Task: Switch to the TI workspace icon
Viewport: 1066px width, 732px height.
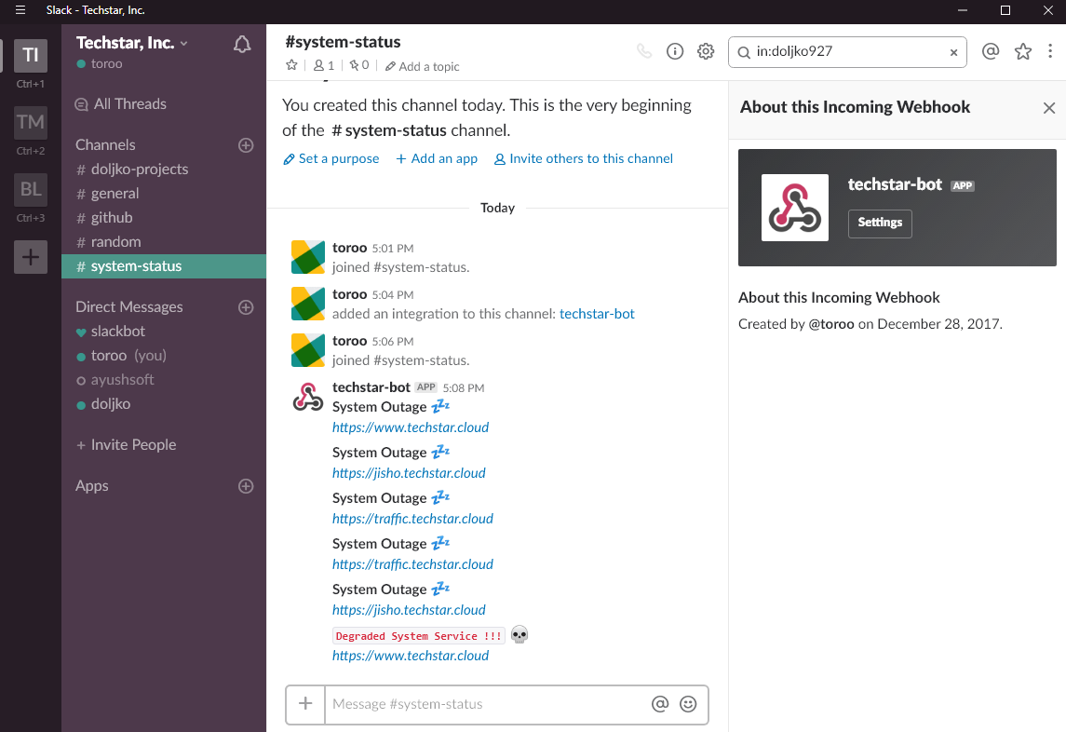Action: click(31, 55)
